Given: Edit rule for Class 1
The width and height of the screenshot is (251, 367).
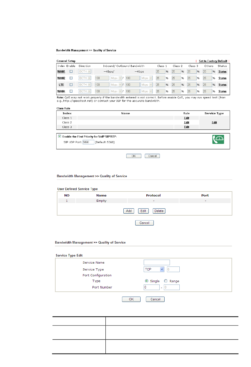Looking at the screenshot, I should click(x=187, y=118).
